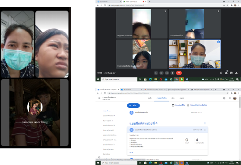Open three-dot menu for topic unit 4
Viewport: 241px width, 165px height.
205,123
